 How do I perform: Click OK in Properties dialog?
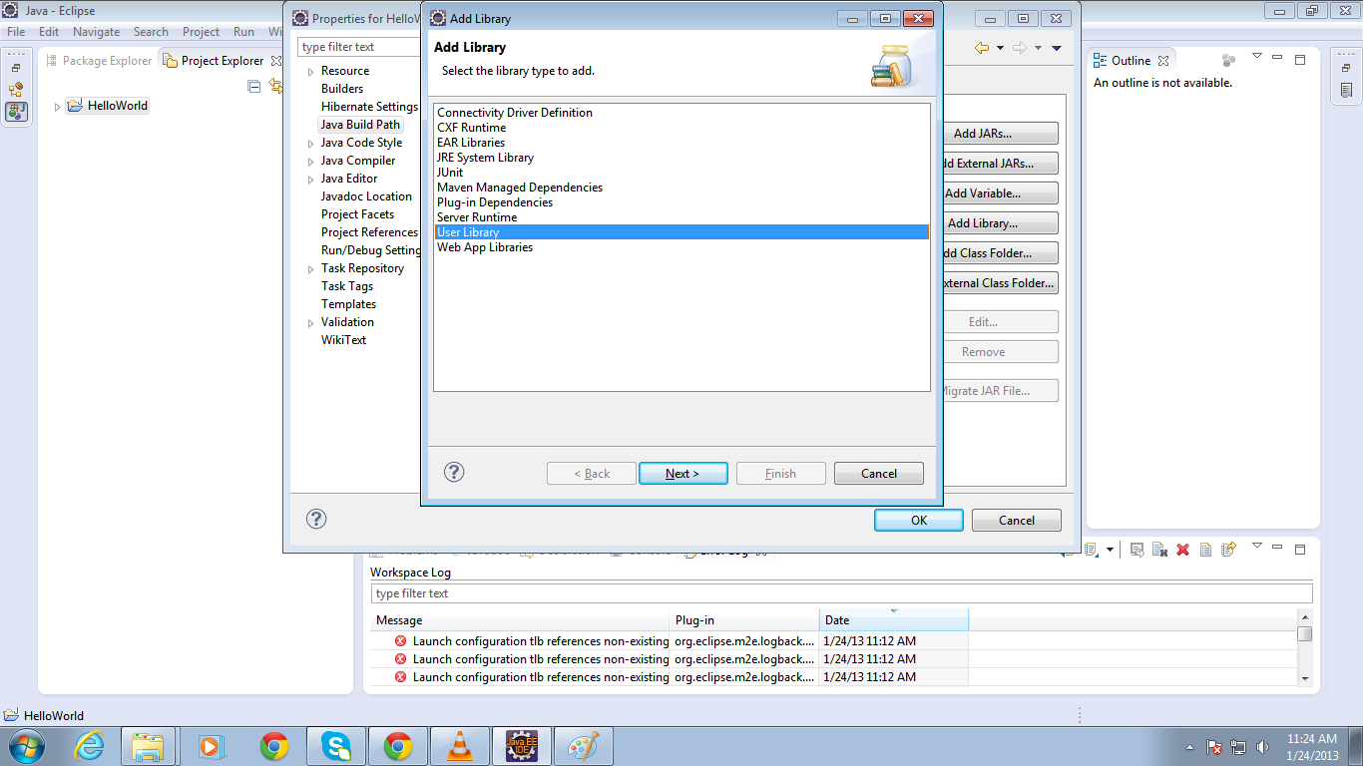click(919, 520)
